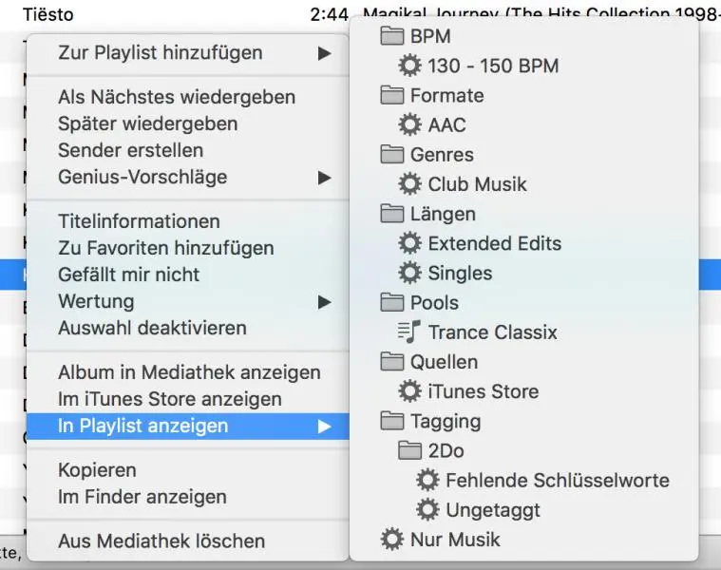The width and height of the screenshot is (721, 570).
Task: Expand the Wertung submenu arrow
Action: [324, 302]
